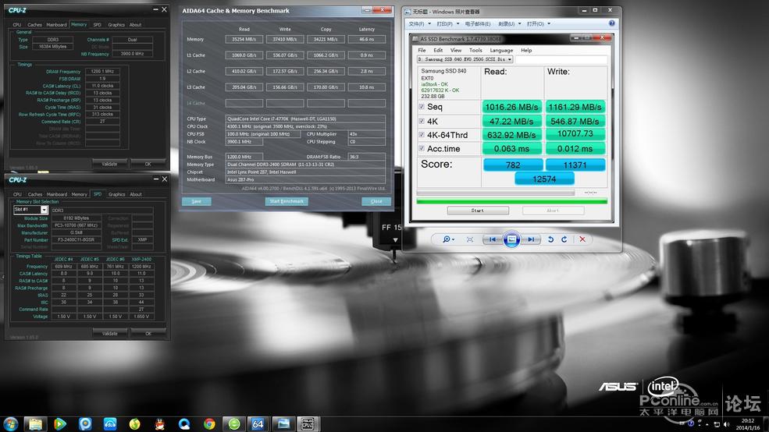Viewport: 769px width, 432px height.
Task: Rotate photo clockwise
Action: point(564,239)
